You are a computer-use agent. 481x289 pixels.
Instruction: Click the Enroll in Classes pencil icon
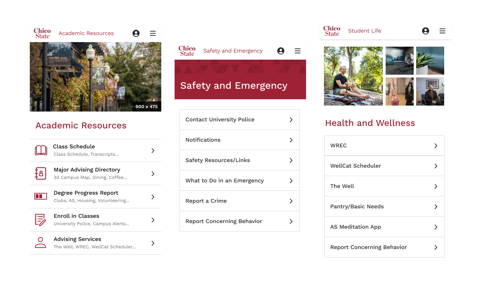point(41,220)
